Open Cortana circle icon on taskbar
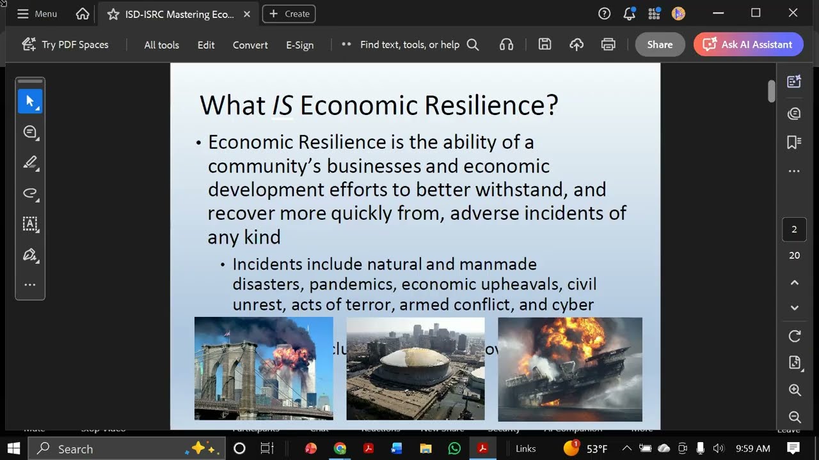 pyautogui.click(x=239, y=448)
